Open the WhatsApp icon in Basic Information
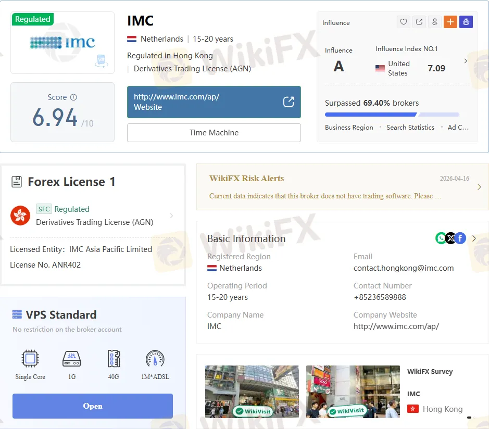489x429 pixels. (441, 238)
